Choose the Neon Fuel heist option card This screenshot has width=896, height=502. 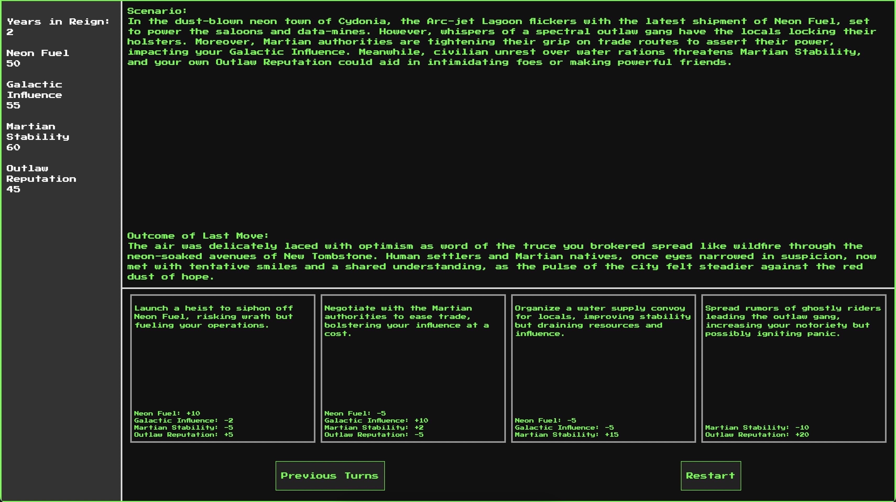pyautogui.click(x=223, y=368)
